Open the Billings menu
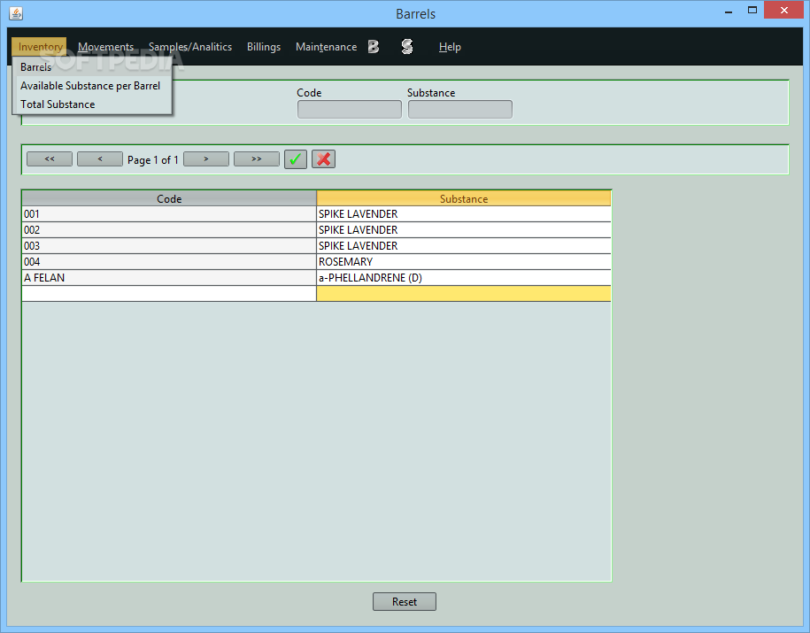 pyautogui.click(x=264, y=47)
